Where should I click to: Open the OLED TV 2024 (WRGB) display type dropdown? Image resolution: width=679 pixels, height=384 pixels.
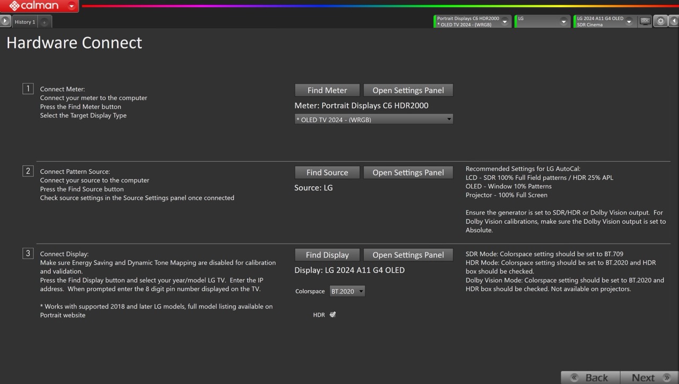[374, 119]
